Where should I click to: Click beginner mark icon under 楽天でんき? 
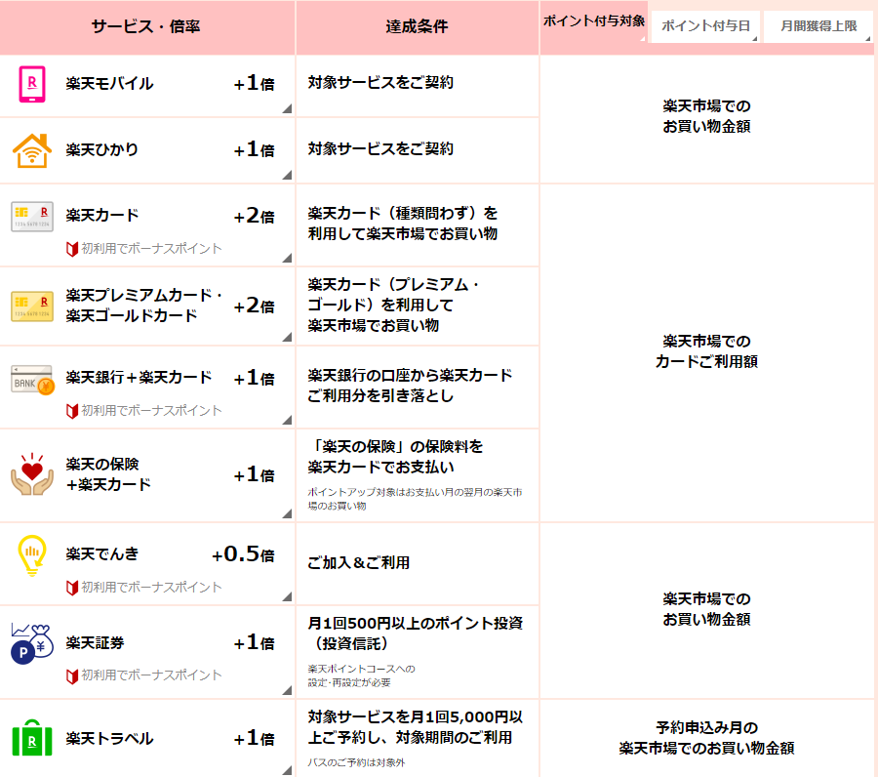coord(71,588)
